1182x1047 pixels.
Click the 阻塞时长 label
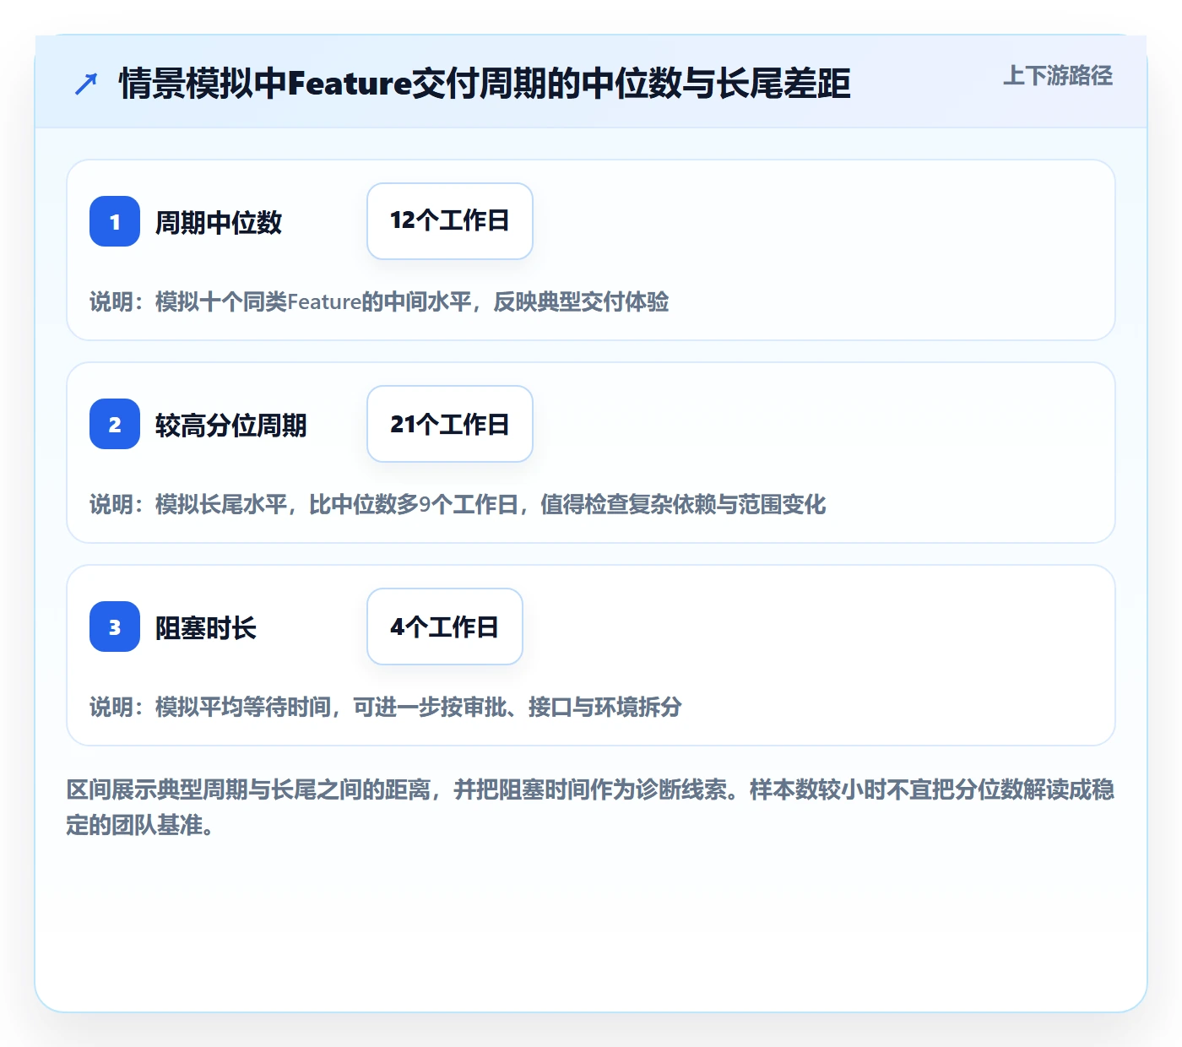click(206, 627)
